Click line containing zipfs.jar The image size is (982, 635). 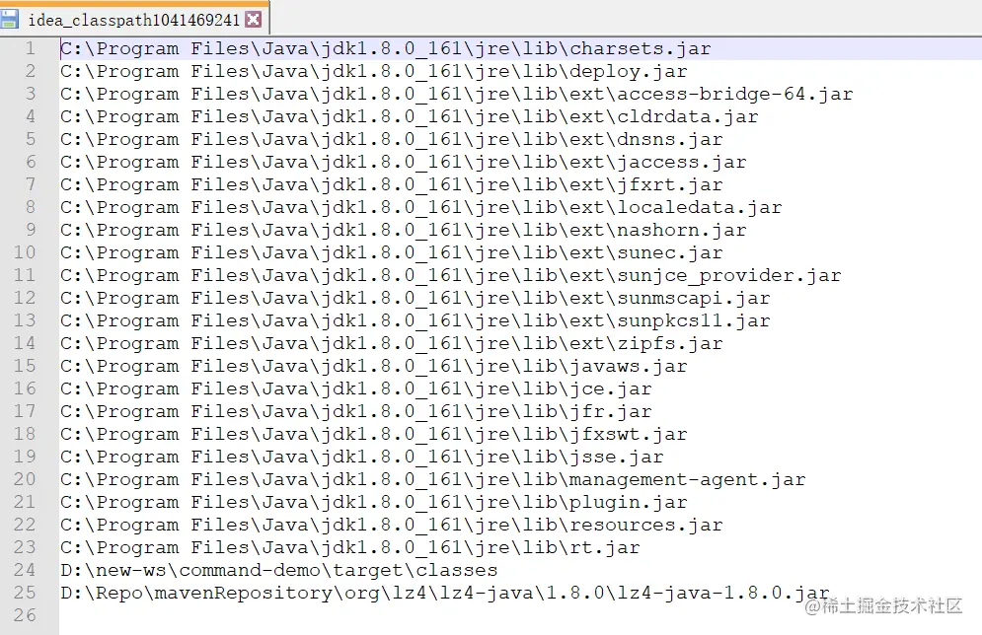tap(392, 343)
